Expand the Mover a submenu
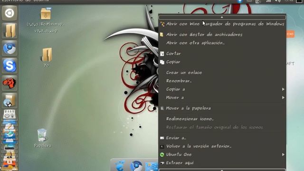304x171 pixels. pos(222,97)
